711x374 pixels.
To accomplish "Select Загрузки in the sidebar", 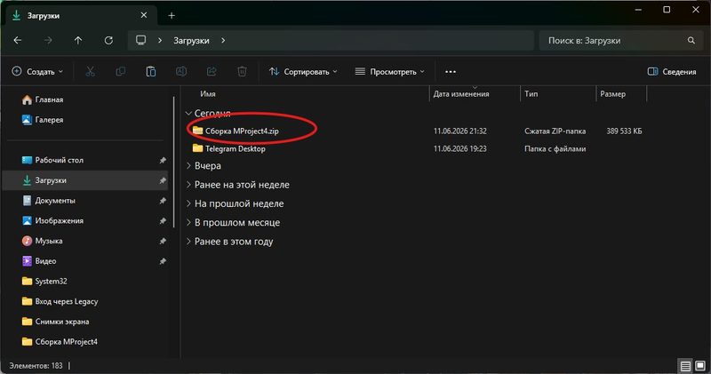I will click(84, 180).
